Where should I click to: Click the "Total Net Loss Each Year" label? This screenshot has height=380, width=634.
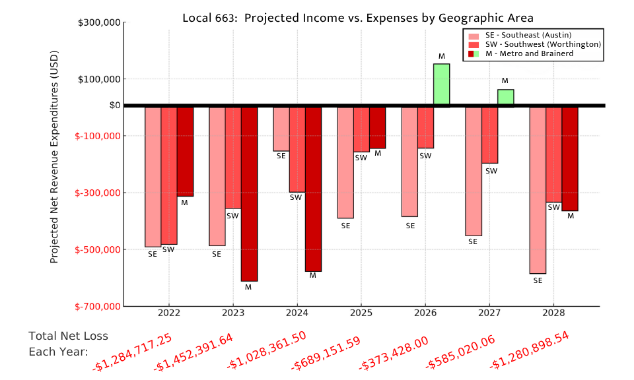tap(68, 344)
